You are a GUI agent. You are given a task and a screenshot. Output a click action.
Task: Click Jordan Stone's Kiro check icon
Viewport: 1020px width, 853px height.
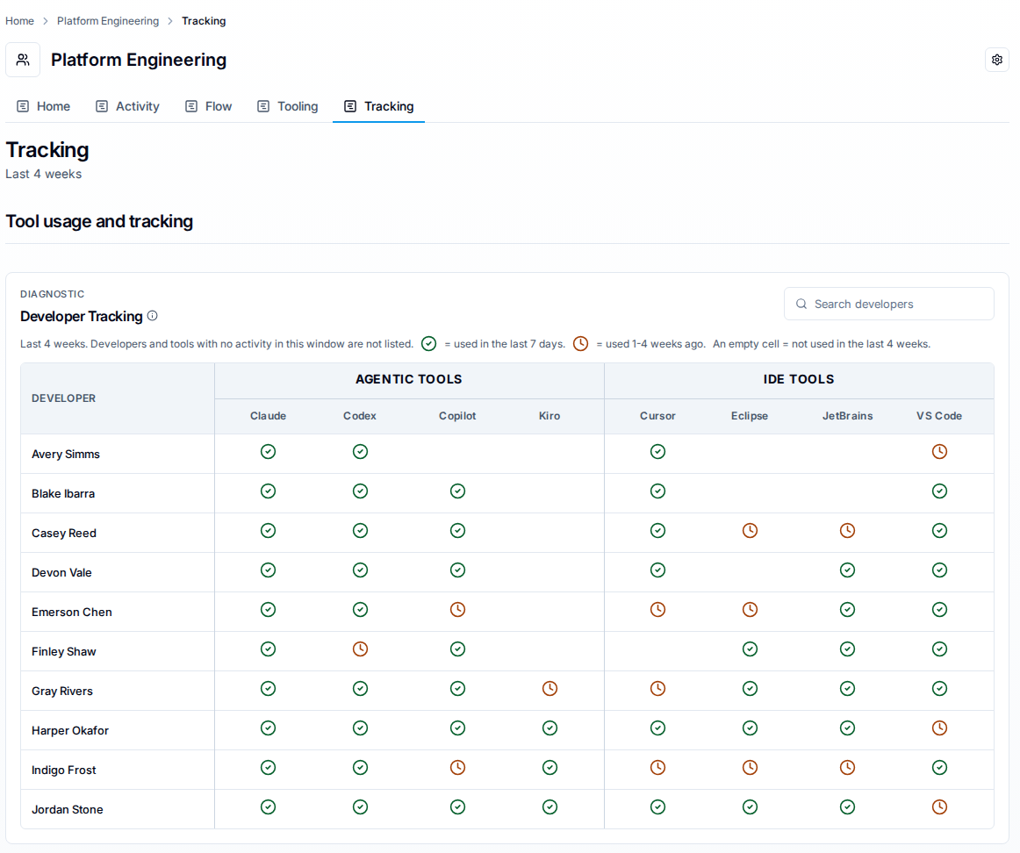pos(550,807)
